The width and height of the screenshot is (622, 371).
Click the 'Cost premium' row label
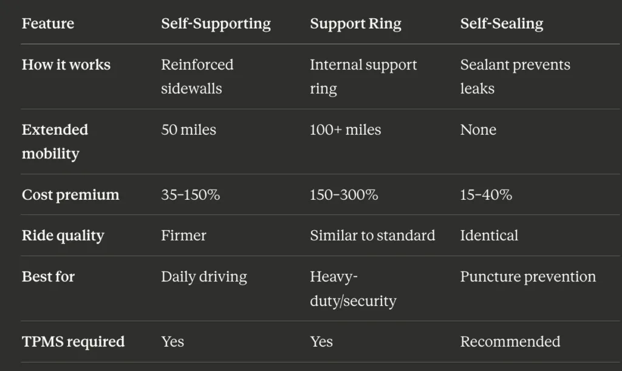[70, 195]
